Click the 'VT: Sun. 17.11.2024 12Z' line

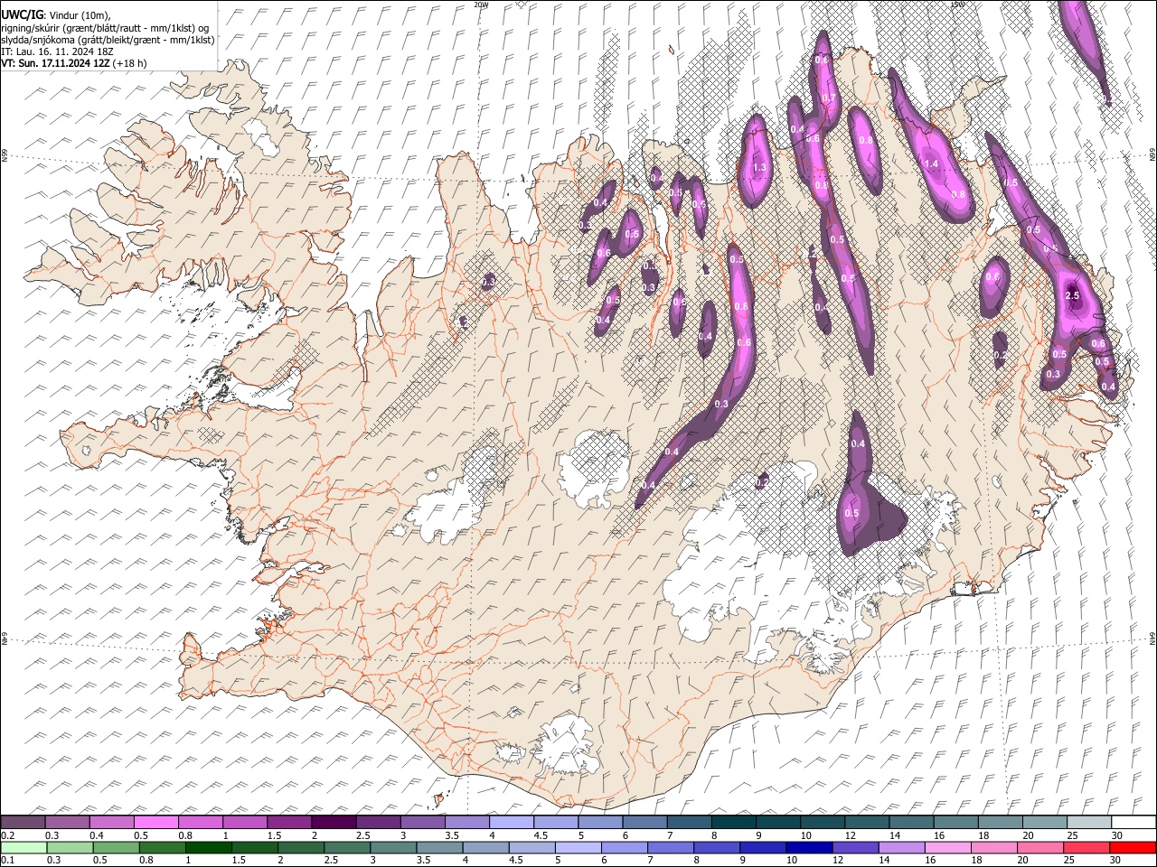click(56, 63)
